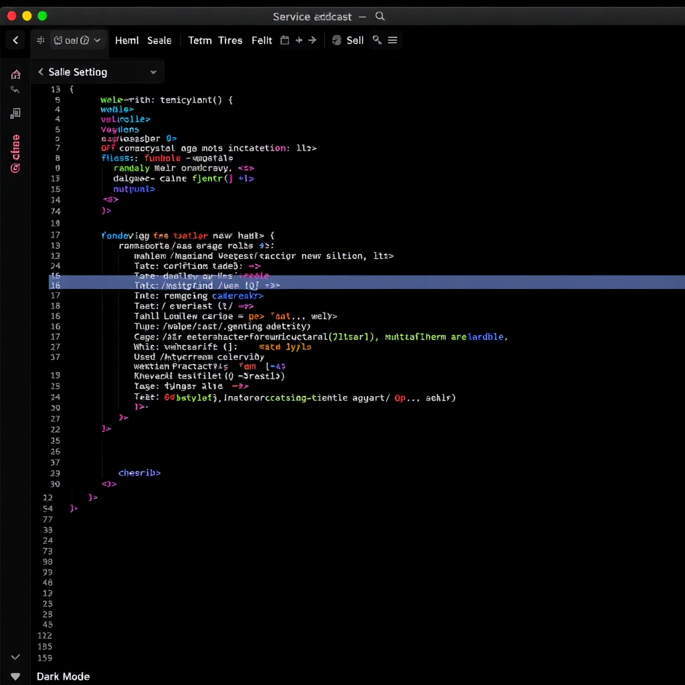Select the Tires menu item
The width and height of the screenshot is (685, 685).
pyautogui.click(x=230, y=40)
